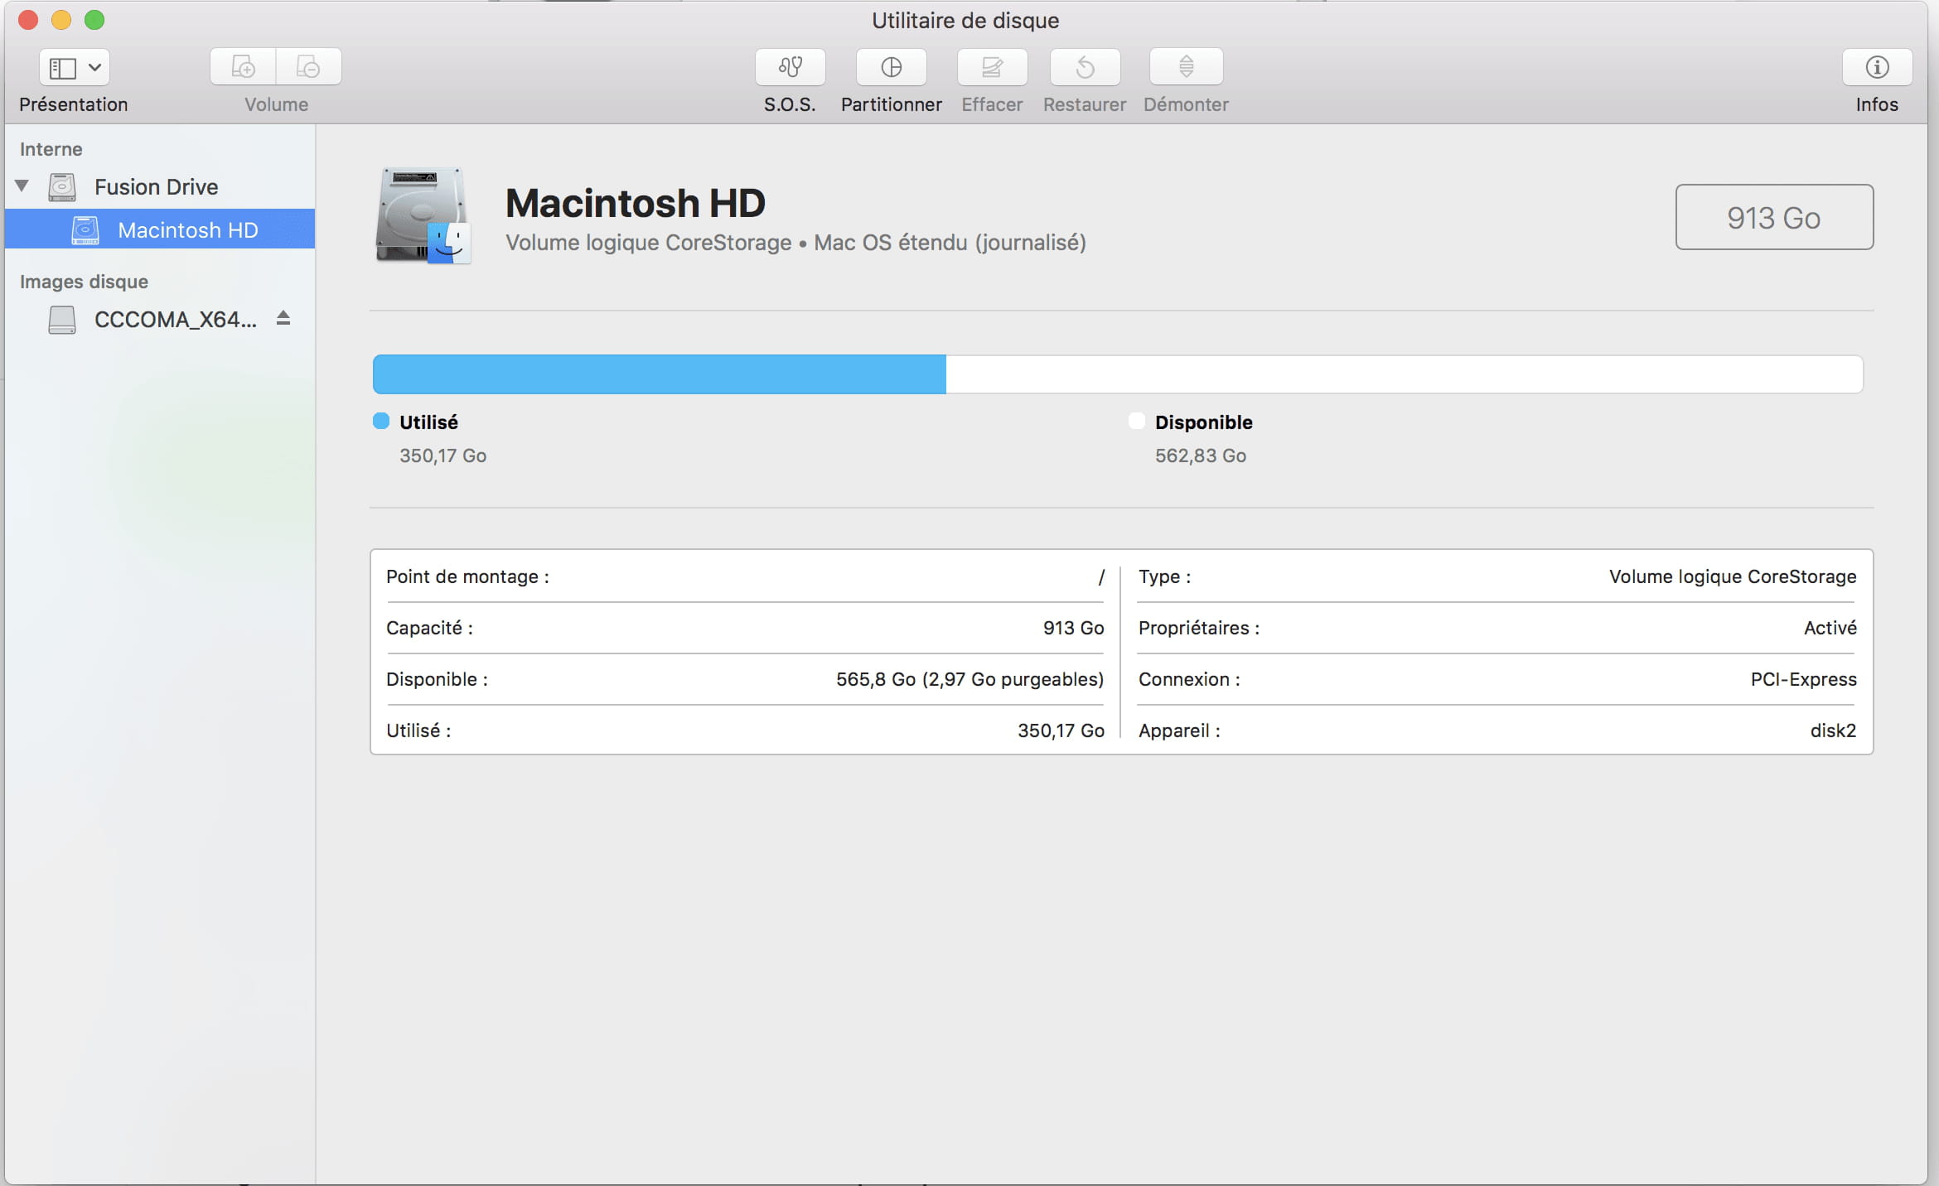The height and width of the screenshot is (1186, 1939).
Task: Collapse the Fusion Drive disclosure triangle
Action: 22,186
